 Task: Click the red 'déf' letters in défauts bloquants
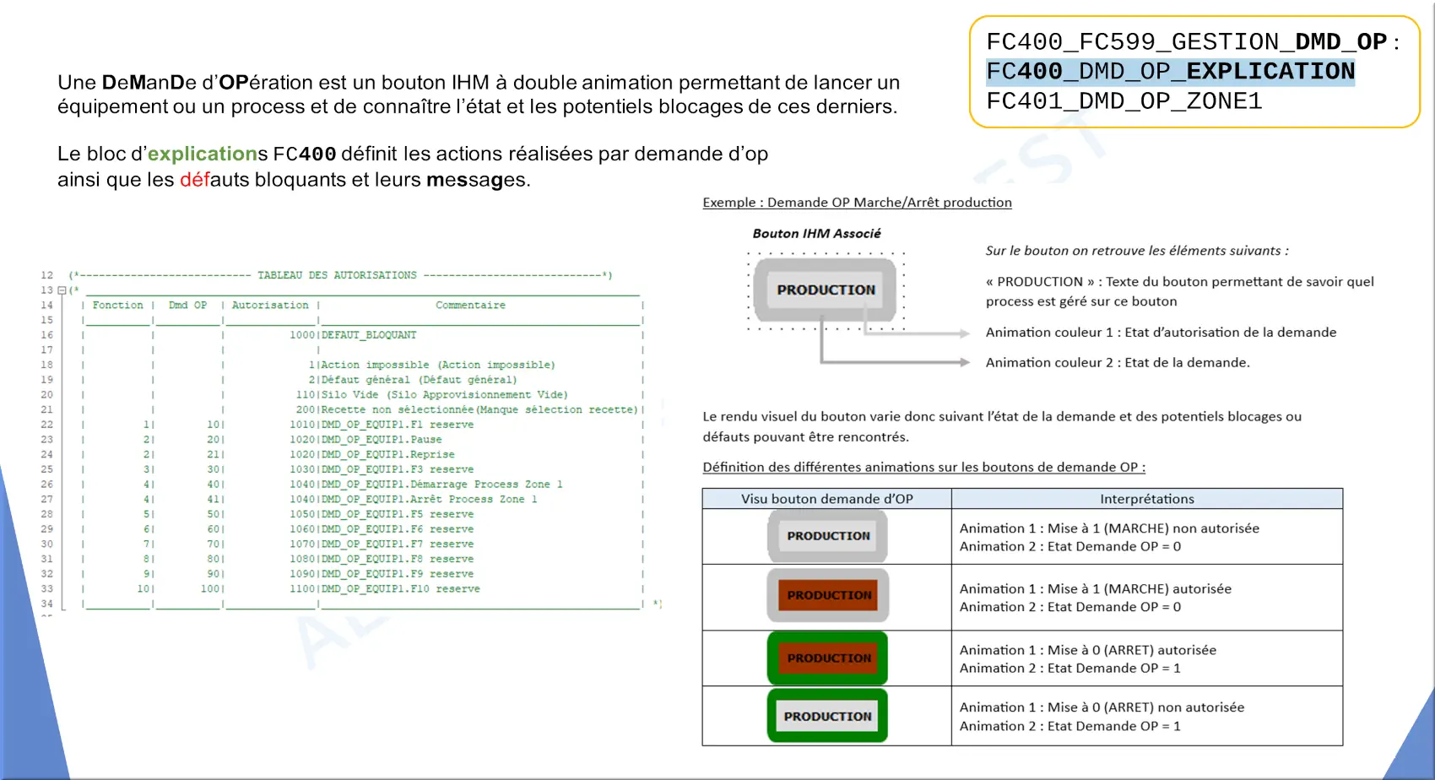pyautogui.click(x=195, y=180)
